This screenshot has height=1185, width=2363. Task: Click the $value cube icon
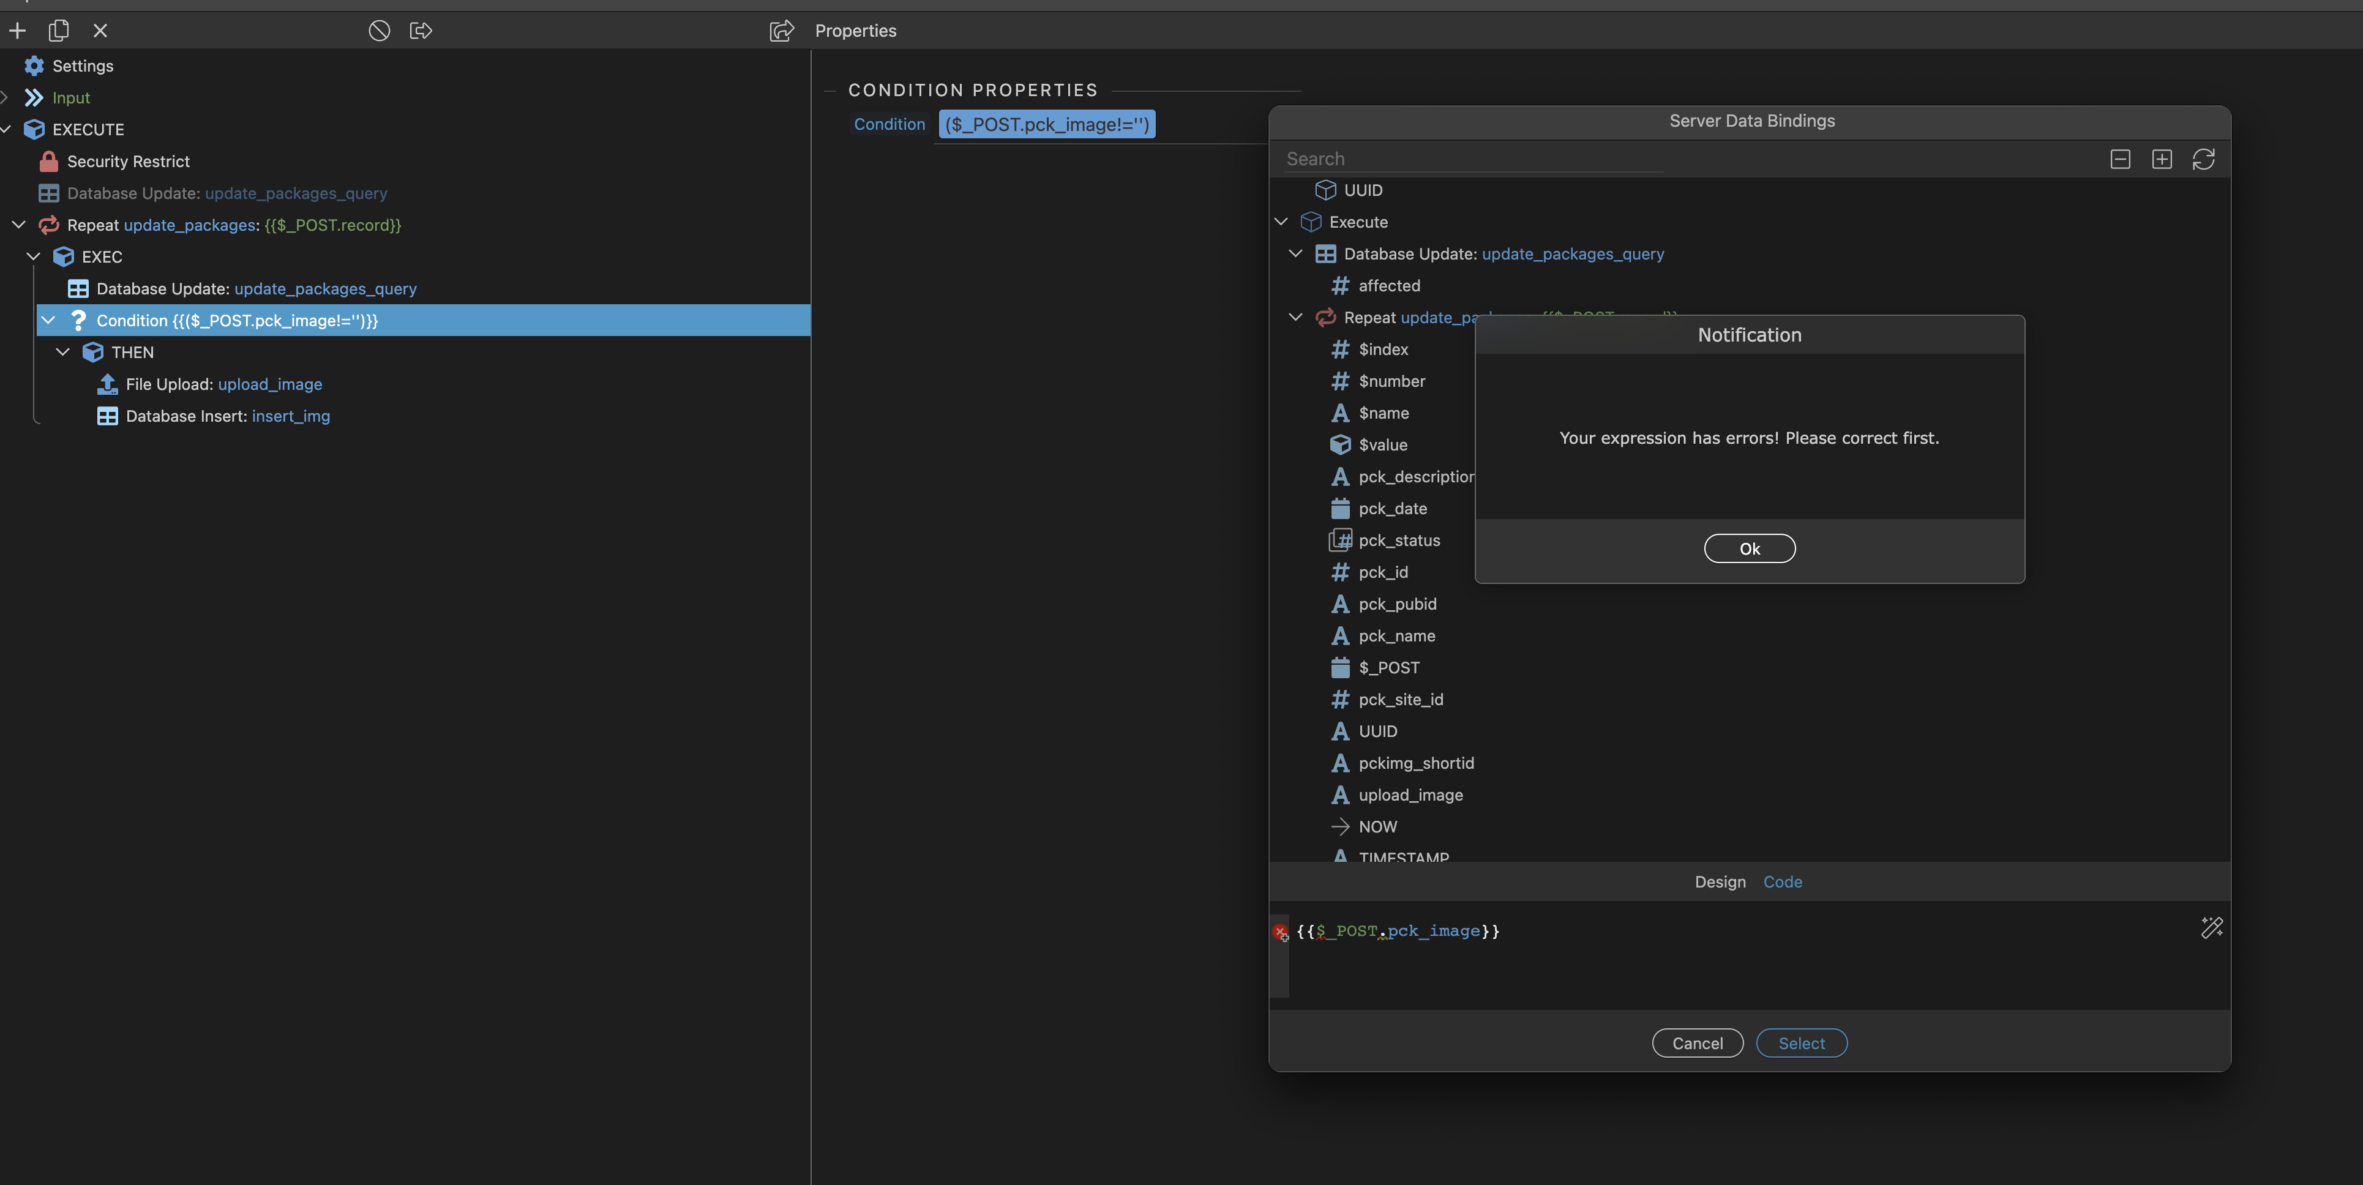1340,445
